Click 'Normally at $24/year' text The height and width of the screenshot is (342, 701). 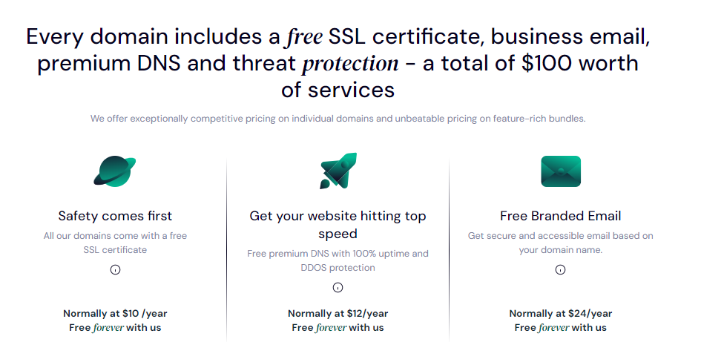[x=561, y=313]
